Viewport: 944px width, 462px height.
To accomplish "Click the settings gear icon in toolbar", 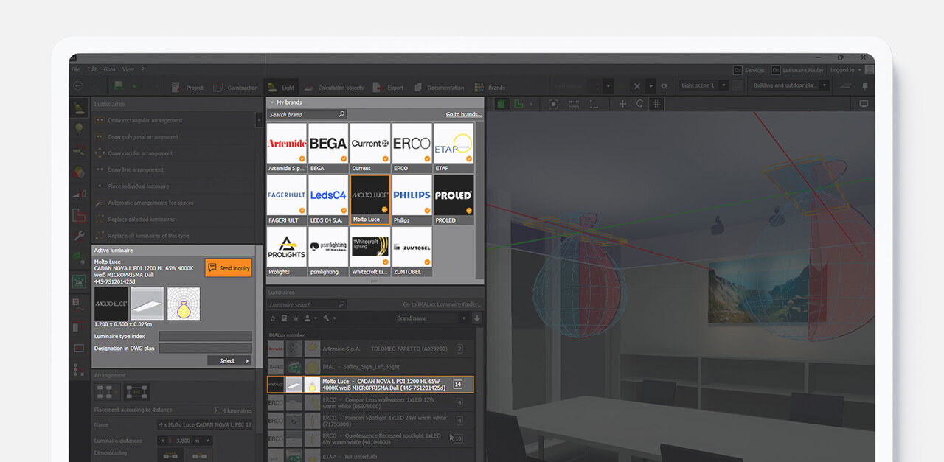I will coord(664,86).
